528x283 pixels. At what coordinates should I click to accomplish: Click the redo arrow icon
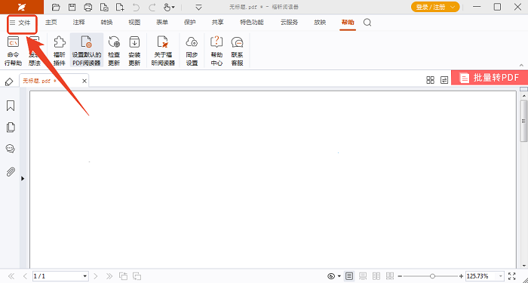152,7
